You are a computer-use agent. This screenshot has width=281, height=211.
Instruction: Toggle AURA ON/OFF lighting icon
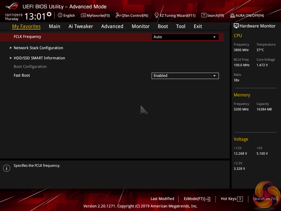tap(232, 15)
